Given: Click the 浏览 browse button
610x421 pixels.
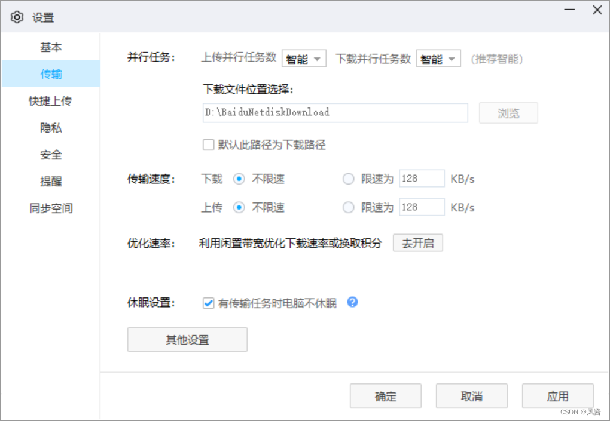Looking at the screenshot, I should (x=508, y=113).
